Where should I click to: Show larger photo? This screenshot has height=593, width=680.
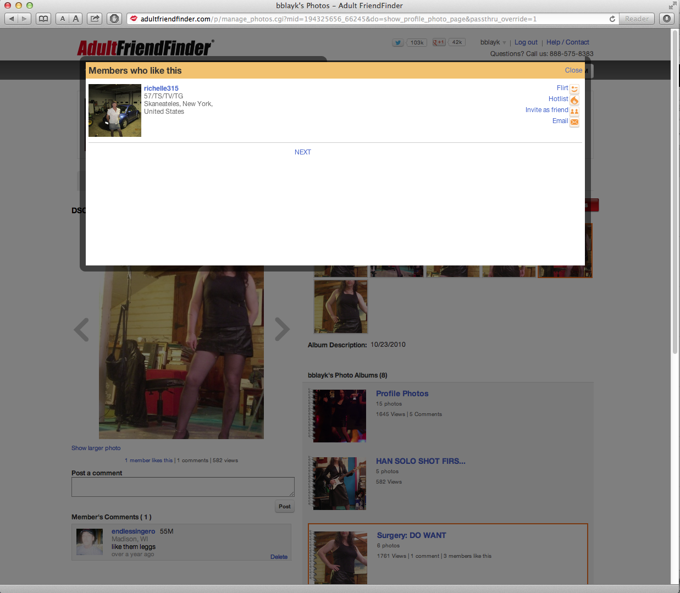tap(96, 448)
